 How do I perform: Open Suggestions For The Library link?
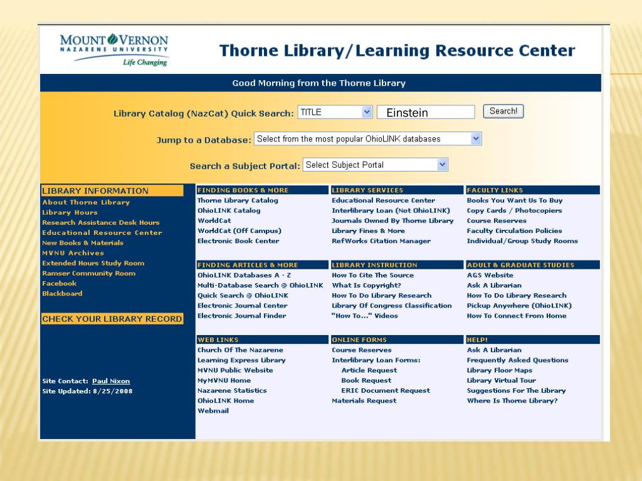pos(517,391)
